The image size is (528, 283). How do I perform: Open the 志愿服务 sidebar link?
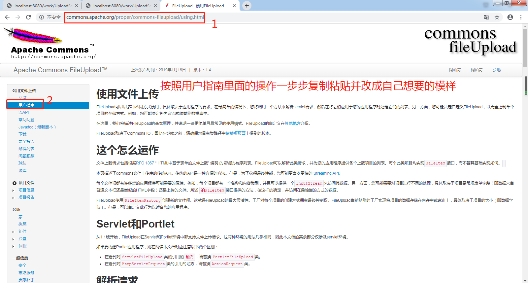[x=26, y=273]
